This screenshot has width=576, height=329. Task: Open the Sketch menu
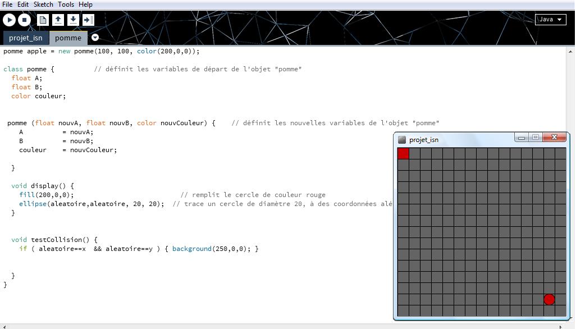tap(43, 4)
